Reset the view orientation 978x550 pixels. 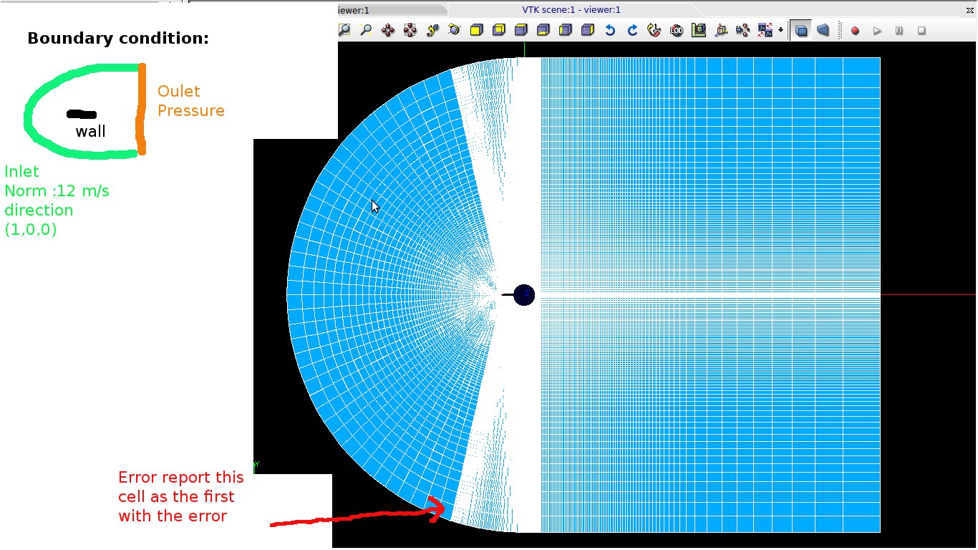point(654,30)
